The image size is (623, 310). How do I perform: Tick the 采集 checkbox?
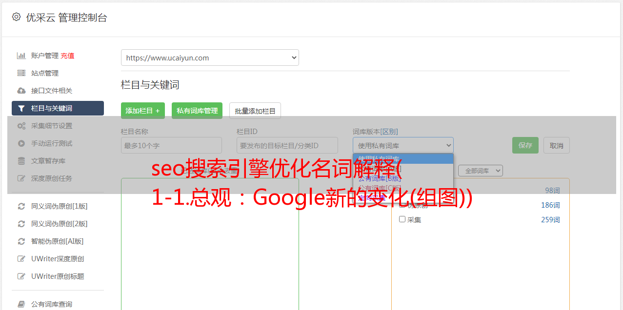pos(402,219)
